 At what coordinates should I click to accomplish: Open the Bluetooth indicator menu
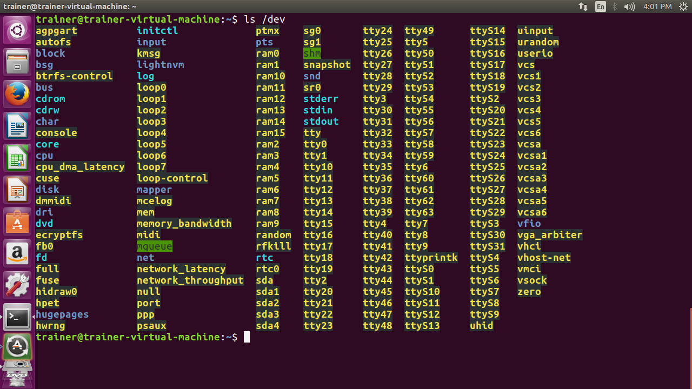click(x=615, y=6)
